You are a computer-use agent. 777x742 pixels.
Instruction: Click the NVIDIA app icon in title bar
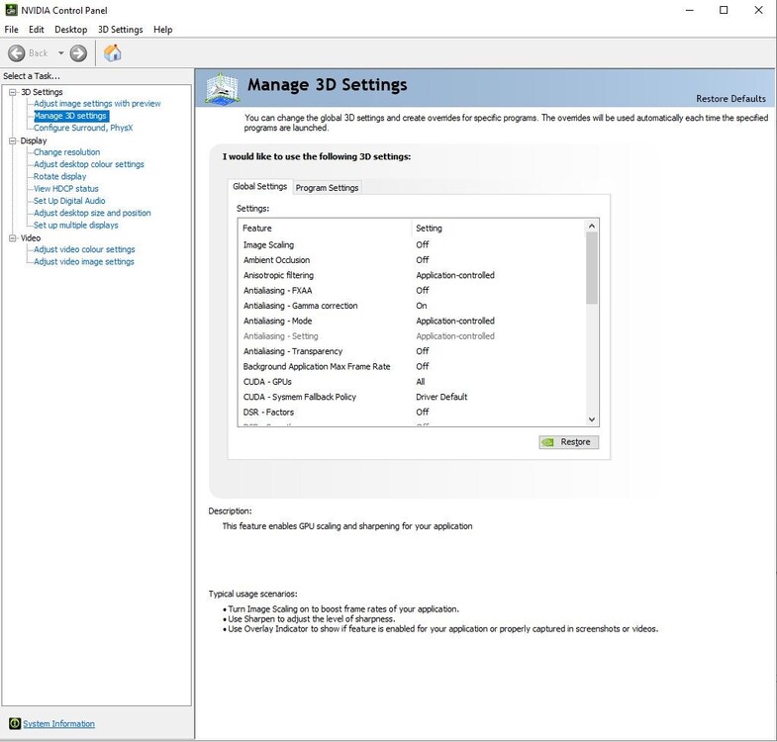click(11, 10)
